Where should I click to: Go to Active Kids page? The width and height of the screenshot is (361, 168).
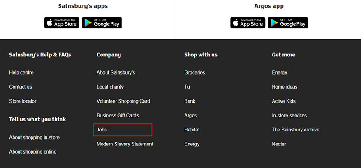tap(284, 101)
